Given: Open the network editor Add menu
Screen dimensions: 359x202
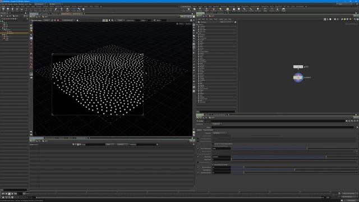Looking at the screenshot, I should coord(200,19).
